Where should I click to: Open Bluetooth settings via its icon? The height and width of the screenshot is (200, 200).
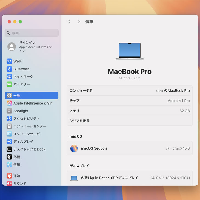9,69
